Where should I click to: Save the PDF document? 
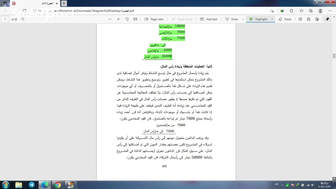[309, 19]
